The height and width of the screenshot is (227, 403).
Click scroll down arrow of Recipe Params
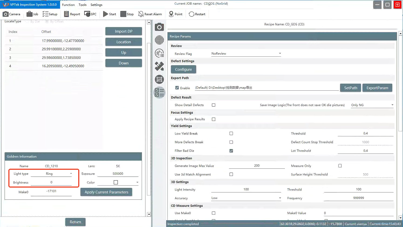(400, 218)
